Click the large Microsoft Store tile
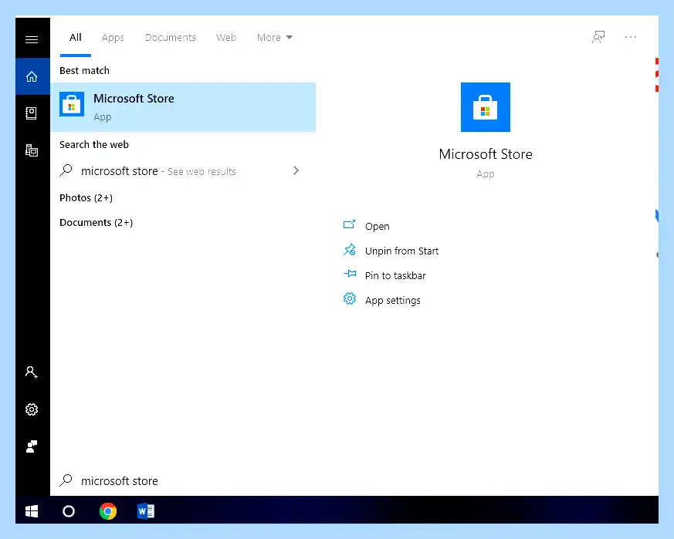This screenshot has width=674, height=539. coord(486,107)
